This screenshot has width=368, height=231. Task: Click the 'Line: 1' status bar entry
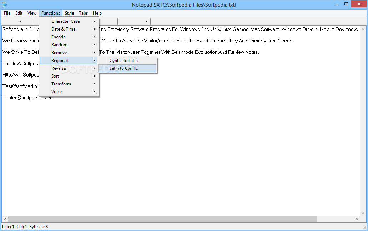[x=8, y=227]
